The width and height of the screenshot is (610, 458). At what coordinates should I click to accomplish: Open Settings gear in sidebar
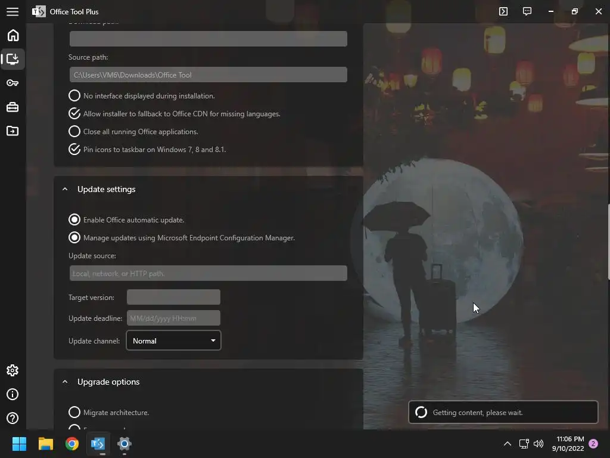[13, 370]
